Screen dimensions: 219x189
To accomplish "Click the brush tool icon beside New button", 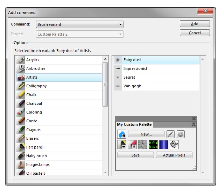I will tap(170, 134).
